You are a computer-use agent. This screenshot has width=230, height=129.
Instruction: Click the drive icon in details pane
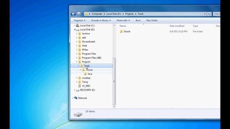pyautogui.click(x=78, y=114)
